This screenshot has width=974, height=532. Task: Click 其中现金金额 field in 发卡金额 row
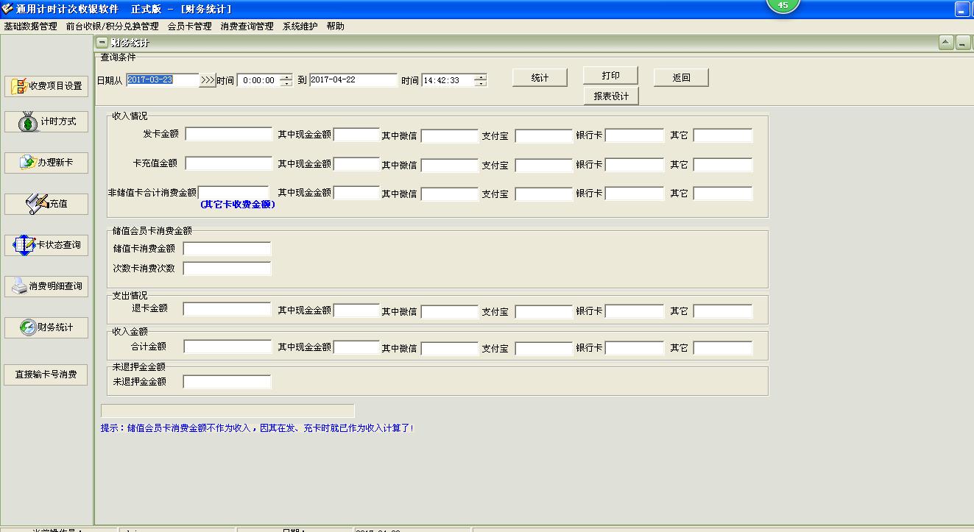(356, 134)
